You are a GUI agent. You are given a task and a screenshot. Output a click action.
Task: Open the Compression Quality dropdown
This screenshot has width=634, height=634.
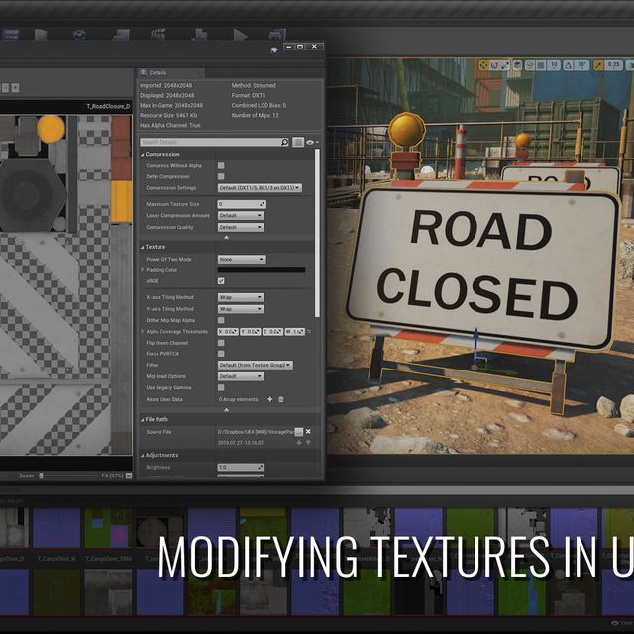coord(241,227)
